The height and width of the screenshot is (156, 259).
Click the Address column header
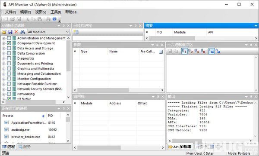coord(122,103)
